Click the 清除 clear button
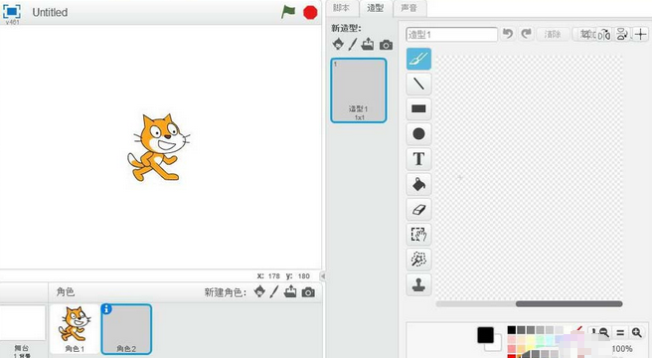This screenshot has height=358, width=652. 553,34
